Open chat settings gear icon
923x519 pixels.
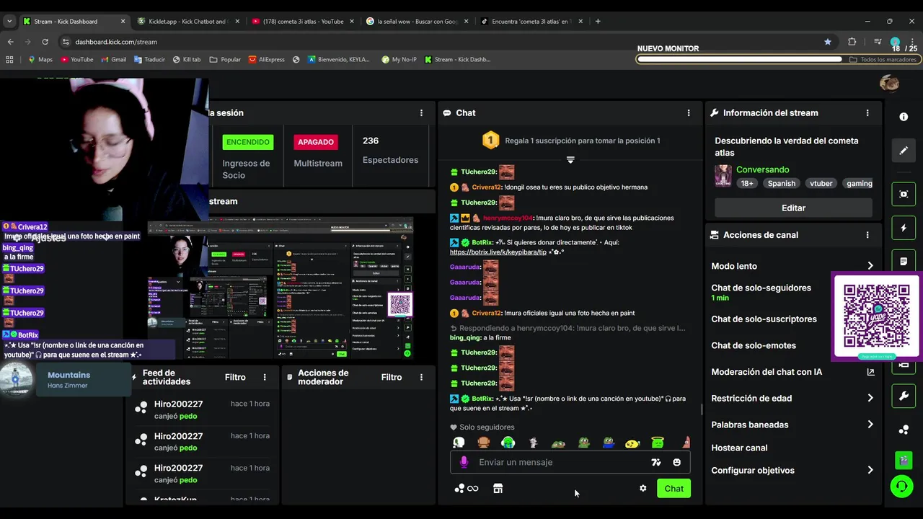tap(642, 488)
